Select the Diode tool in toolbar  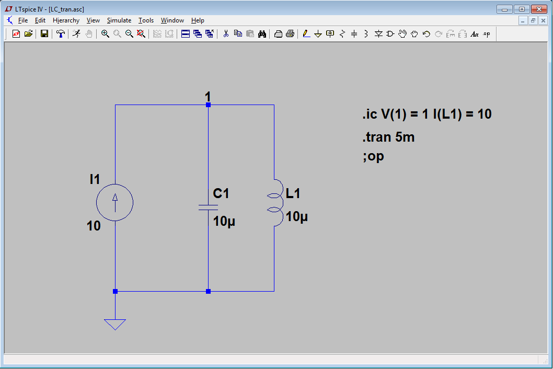(x=378, y=34)
